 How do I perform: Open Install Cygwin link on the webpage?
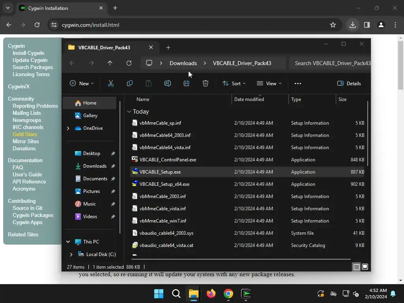click(28, 53)
